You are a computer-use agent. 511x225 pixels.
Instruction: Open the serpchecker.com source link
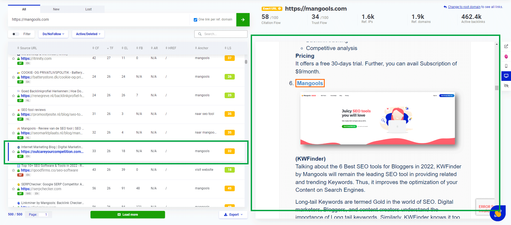[x=41, y=189]
